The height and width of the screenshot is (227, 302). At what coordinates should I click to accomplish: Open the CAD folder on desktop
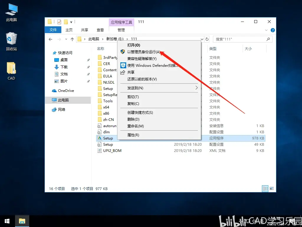coord(11,71)
